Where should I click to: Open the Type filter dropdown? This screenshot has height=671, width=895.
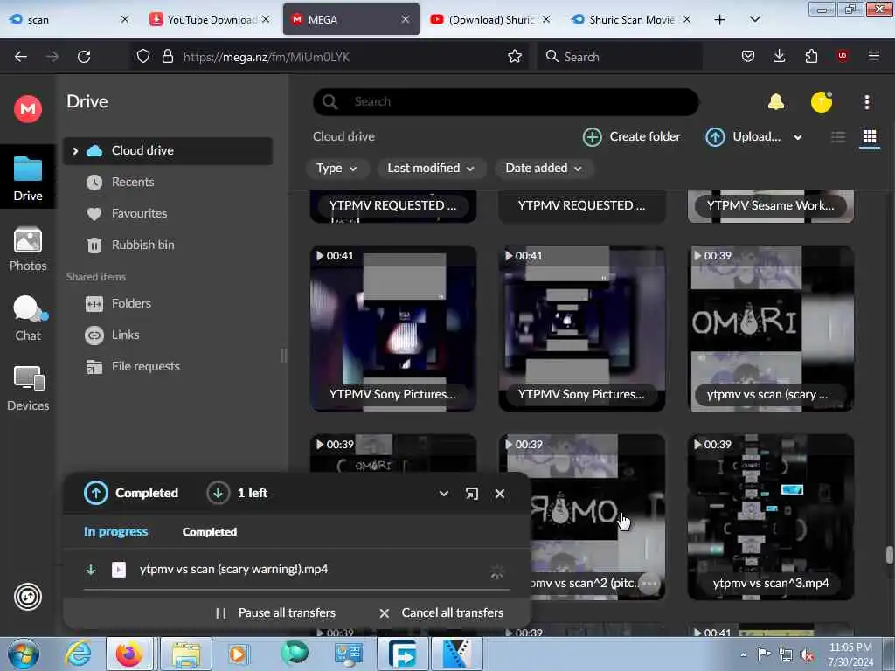[x=336, y=169]
